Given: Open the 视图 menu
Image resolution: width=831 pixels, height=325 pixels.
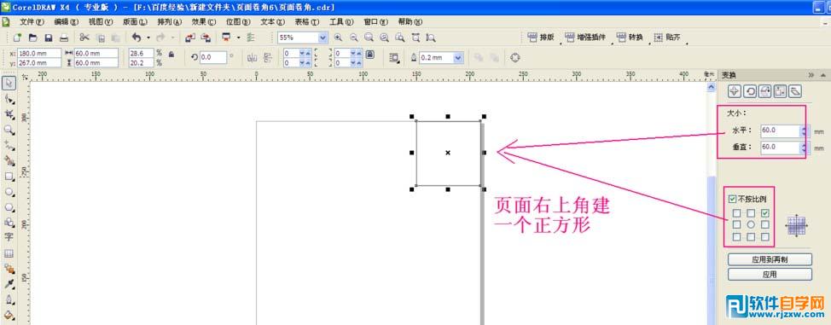Looking at the screenshot, I should tap(100, 21).
